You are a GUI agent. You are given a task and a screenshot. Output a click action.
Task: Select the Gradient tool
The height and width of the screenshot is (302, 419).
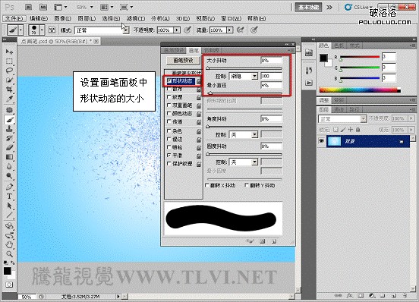(9, 157)
